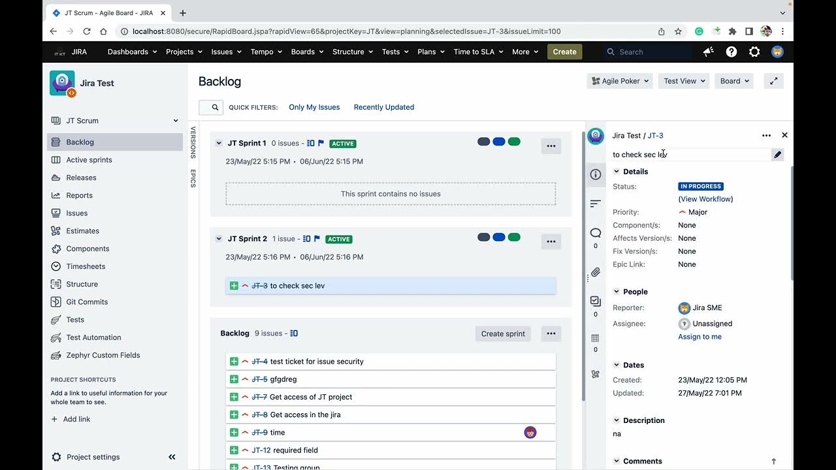This screenshot has width=836, height=470.
Task: Collapse the sidebar with double chevron
Action: pos(172,457)
